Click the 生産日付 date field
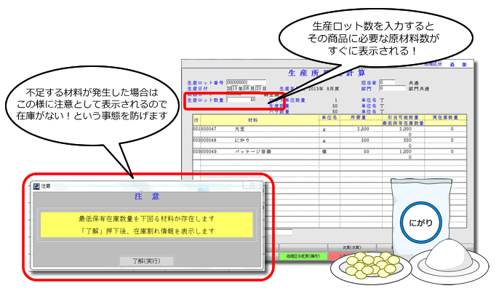 (242, 88)
